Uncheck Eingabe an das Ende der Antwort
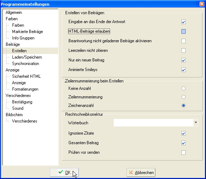The image size is (206, 179). 184,22
